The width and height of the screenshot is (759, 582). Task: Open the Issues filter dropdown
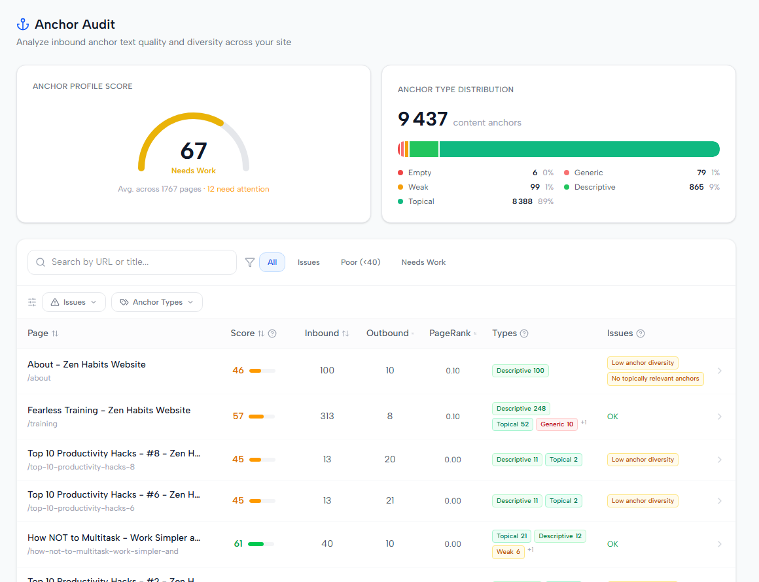(73, 302)
